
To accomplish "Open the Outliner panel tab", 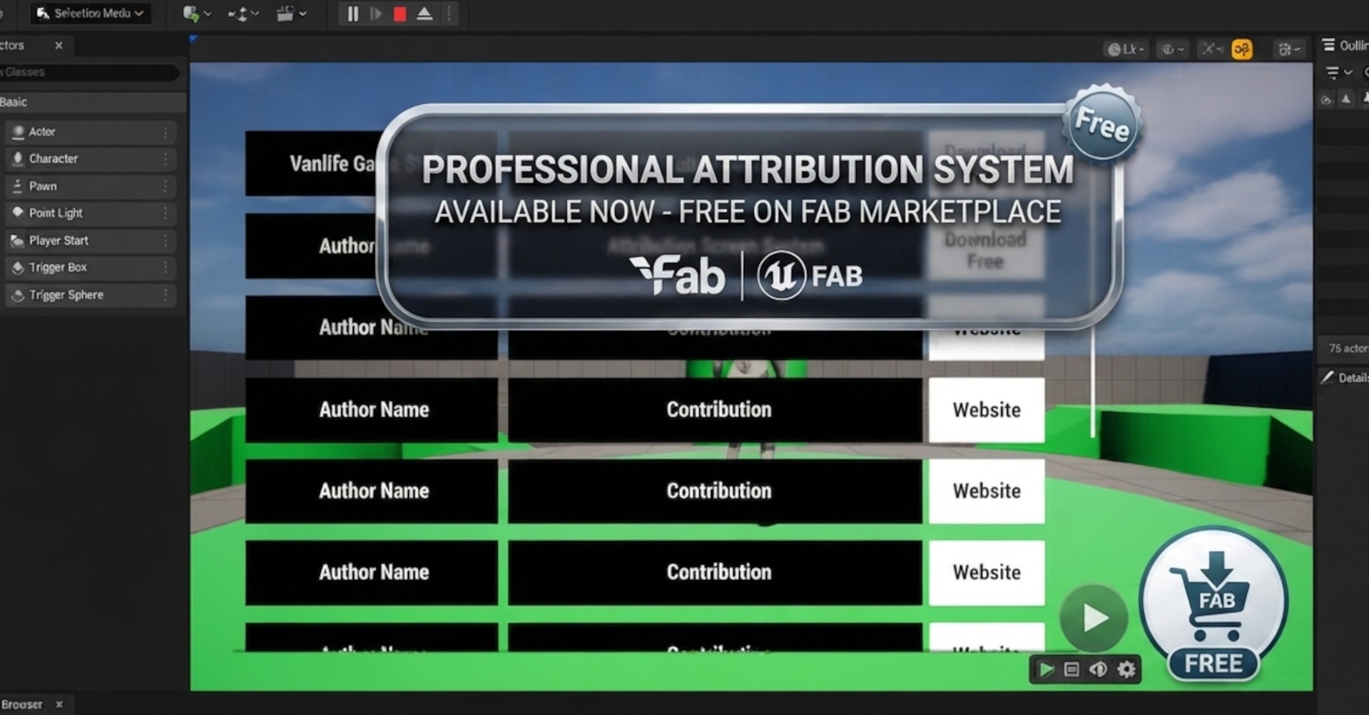I will [x=1345, y=46].
